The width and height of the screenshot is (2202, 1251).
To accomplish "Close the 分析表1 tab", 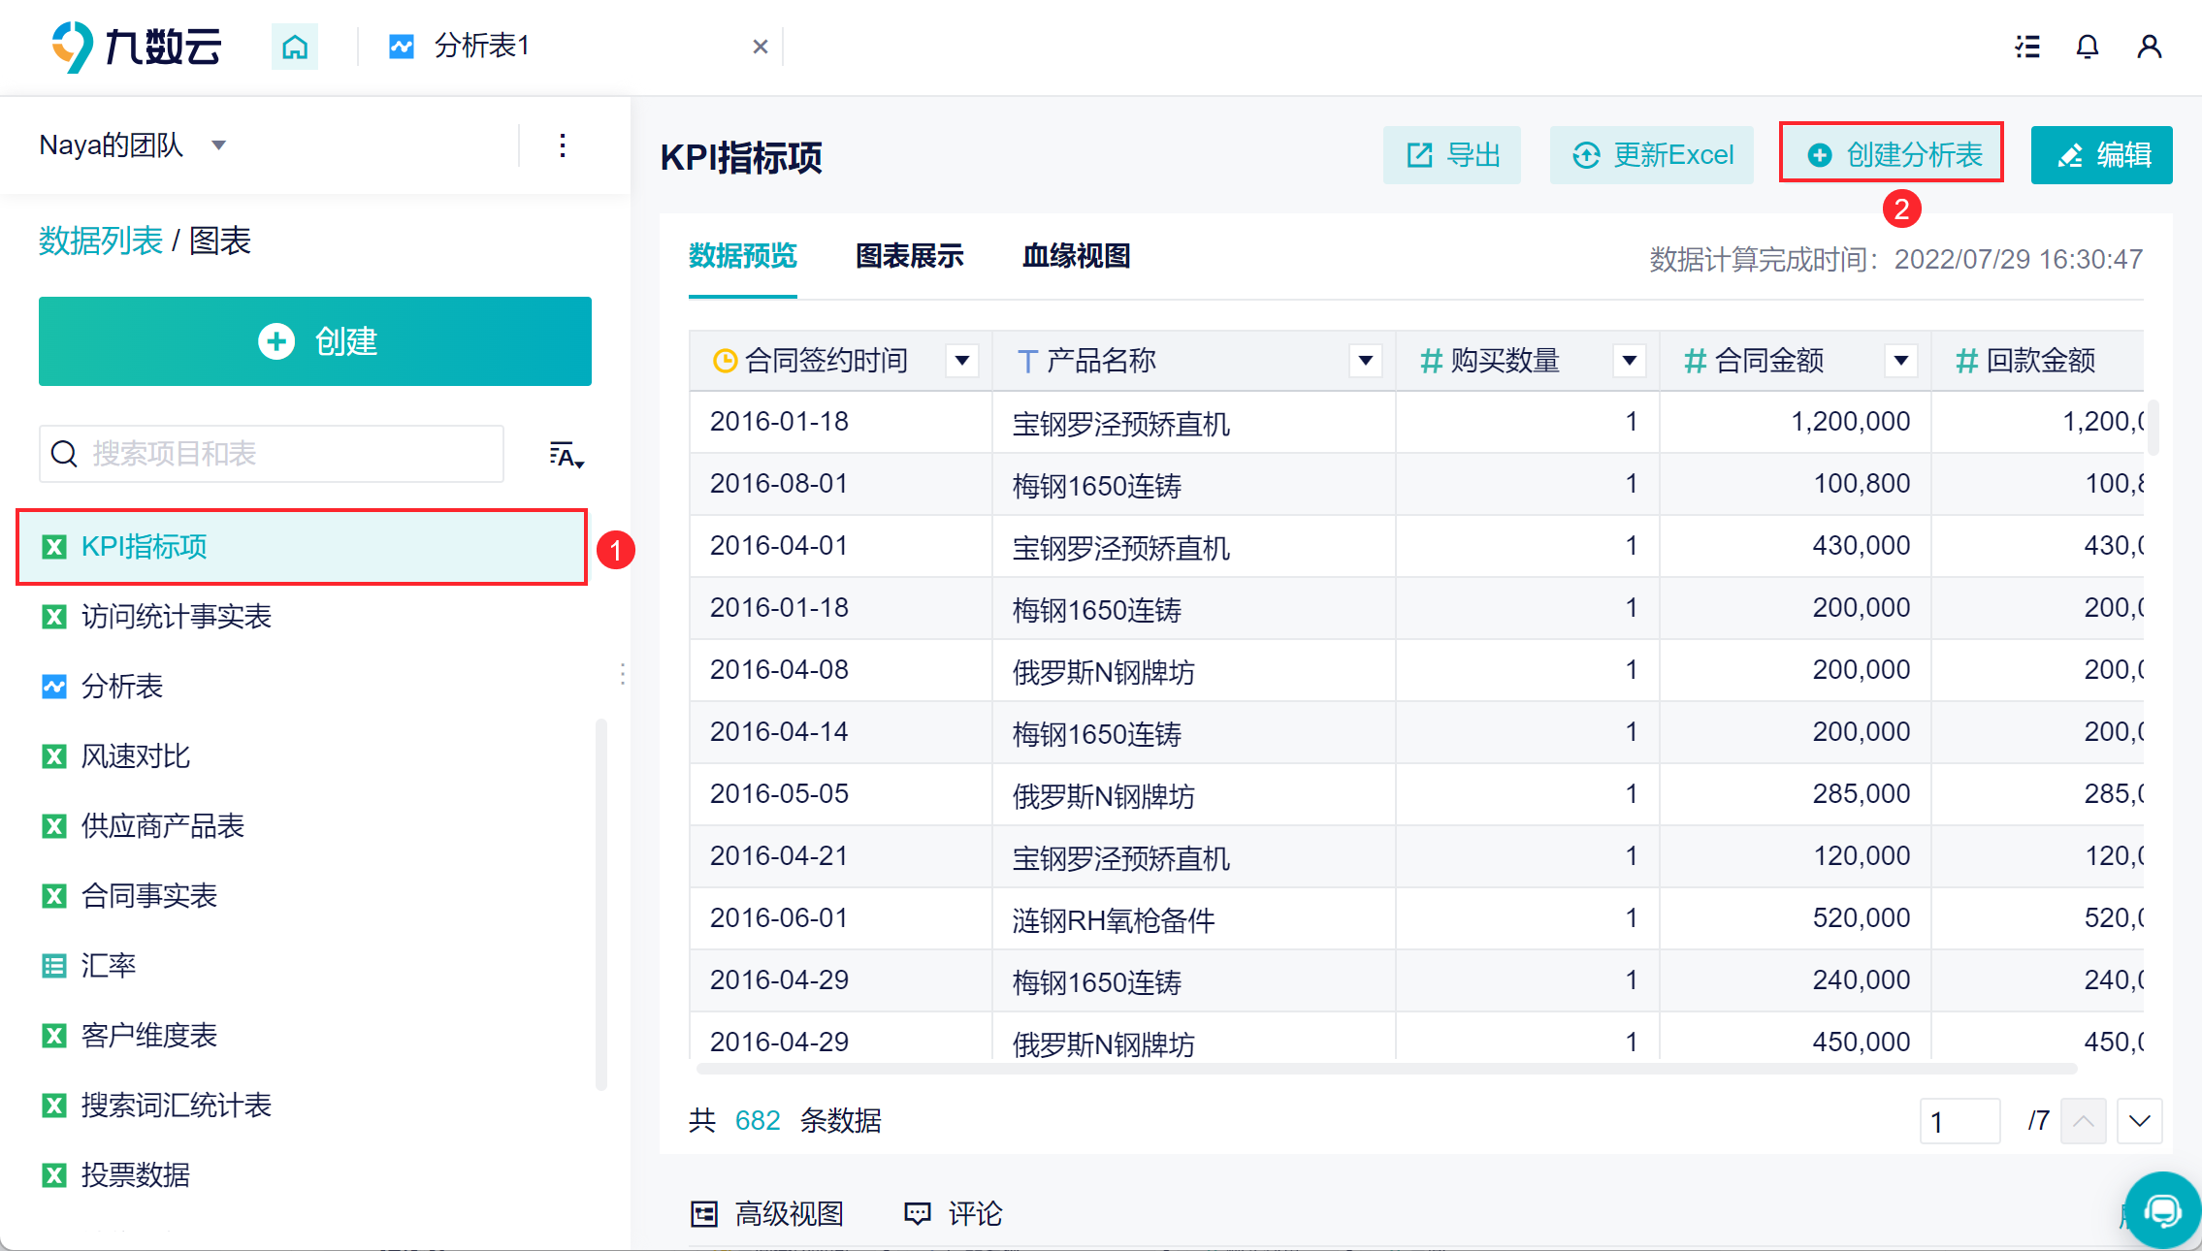I will click(761, 47).
